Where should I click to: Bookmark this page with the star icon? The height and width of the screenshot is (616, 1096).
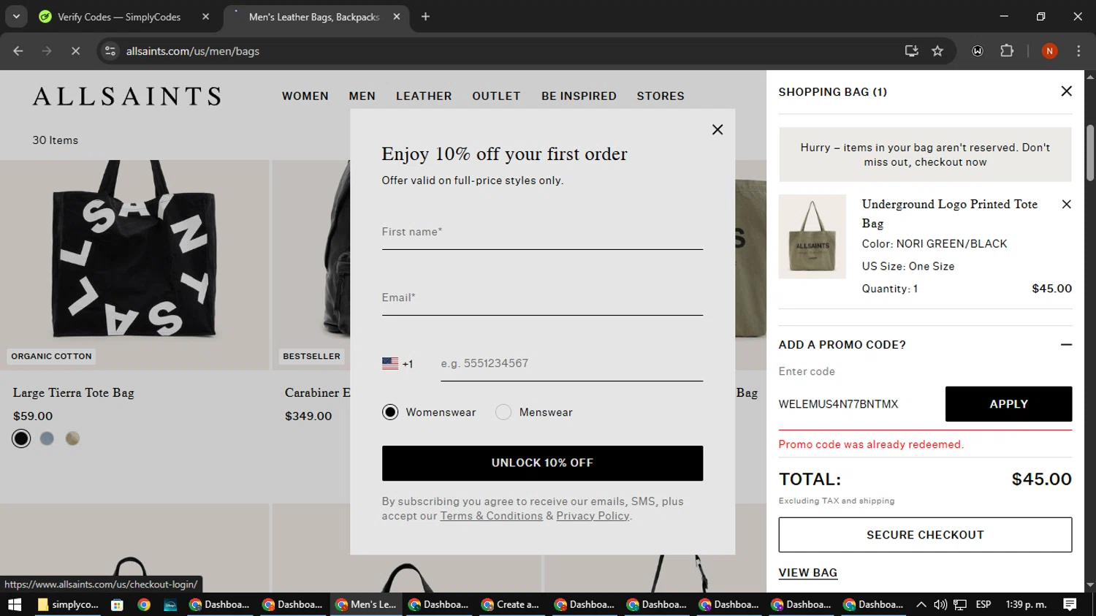coord(937,51)
